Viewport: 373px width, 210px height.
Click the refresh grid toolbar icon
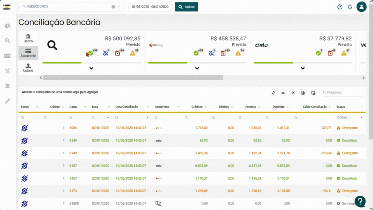(x=273, y=93)
